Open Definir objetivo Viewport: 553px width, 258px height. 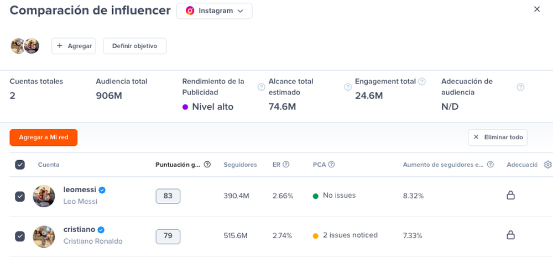135,46
